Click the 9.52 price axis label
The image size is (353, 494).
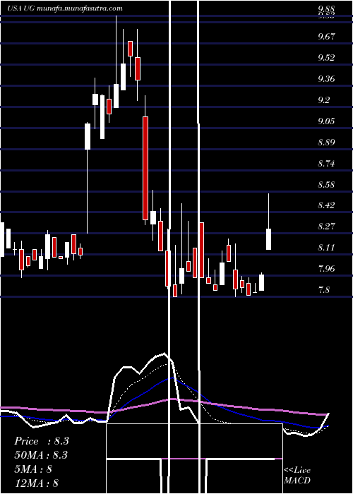point(326,58)
